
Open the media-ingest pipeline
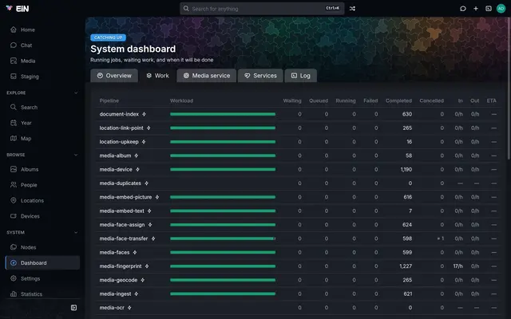point(115,294)
